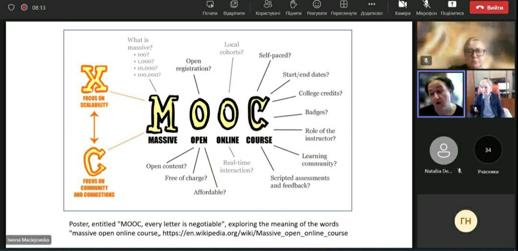Click 'Local cohorts?' text
The height and width of the screenshot is (251, 518).
pos(232,48)
